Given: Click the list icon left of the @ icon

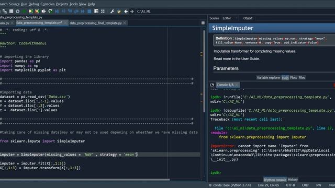Looking at the screenshot, I should 11,11.
